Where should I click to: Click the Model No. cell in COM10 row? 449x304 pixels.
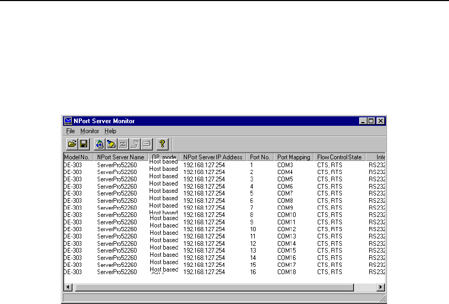73,215
